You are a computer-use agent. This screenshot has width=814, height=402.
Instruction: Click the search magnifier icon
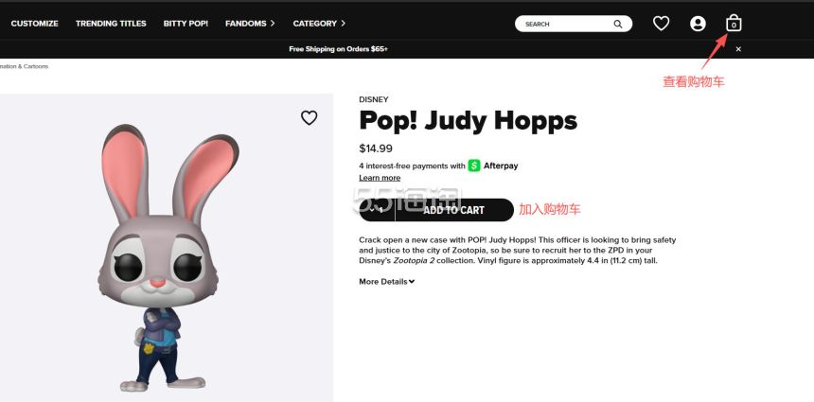(x=618, y=24)
